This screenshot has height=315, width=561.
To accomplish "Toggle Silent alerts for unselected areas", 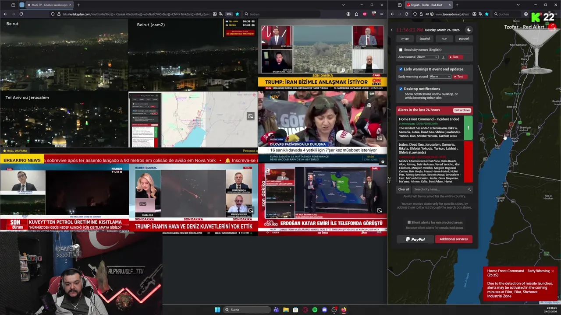I will [409, 222].
